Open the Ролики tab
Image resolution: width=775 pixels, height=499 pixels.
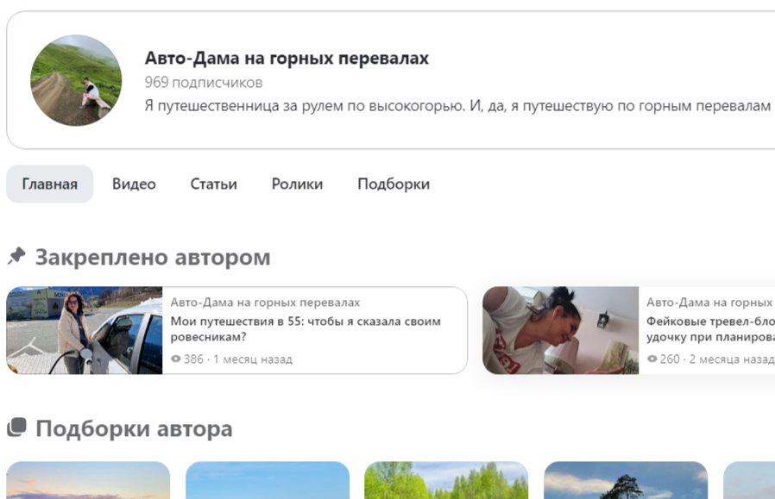tap(296, 184)
